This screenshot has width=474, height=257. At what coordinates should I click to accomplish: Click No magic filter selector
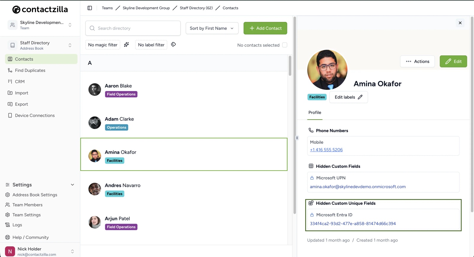point(103,45)
